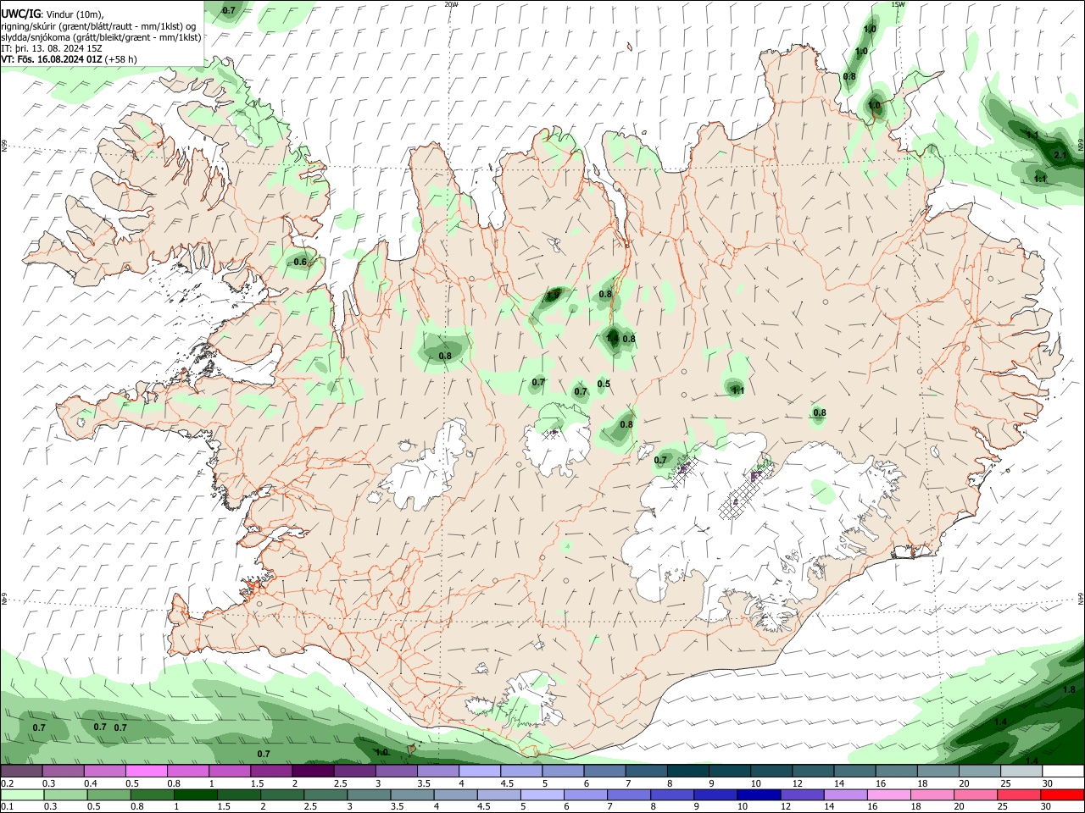This screenshot has height=813, width=1085.
Task: Select the top-row legend swatch labeled 8
Action: tap(688, 772)
